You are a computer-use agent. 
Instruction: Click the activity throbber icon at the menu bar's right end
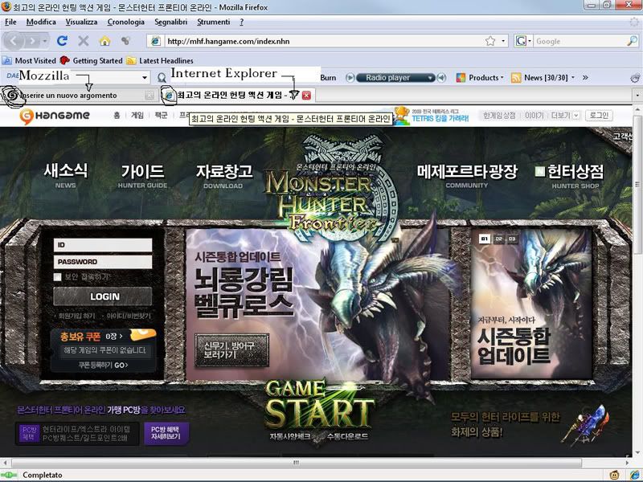(634, 22)
